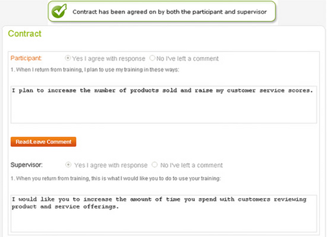Click the supervisor 'No I've left a comment' label text
The width and height of the screenshot is (327, 237).
pyautogui.click(x=191, y=165)
